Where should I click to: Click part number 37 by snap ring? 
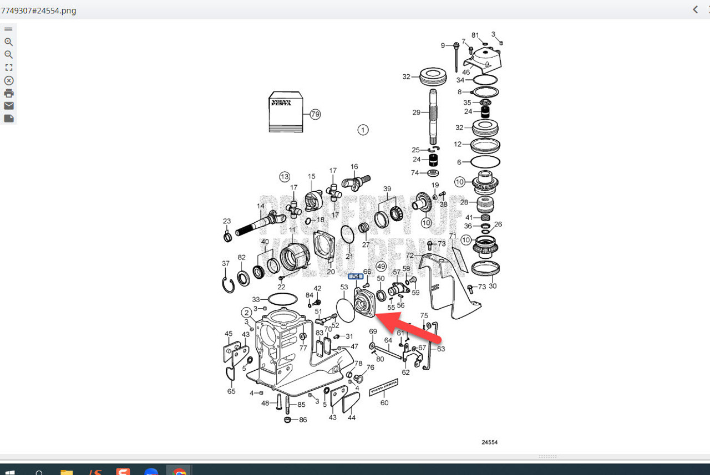[x=225, y=263]
